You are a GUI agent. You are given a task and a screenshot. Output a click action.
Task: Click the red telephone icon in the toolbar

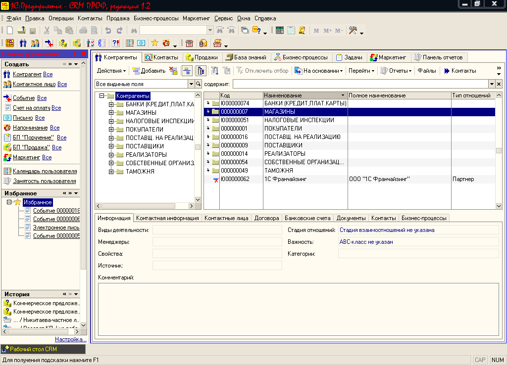click(x=189, y=43)
